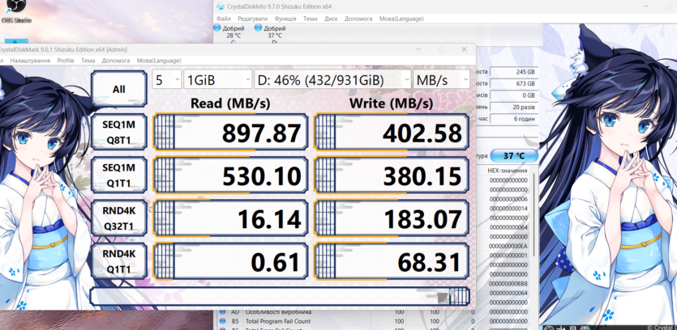Click the 37 °C temperature button in CrystalDiskInfo
677x330 pixels.
click(514, 156)
